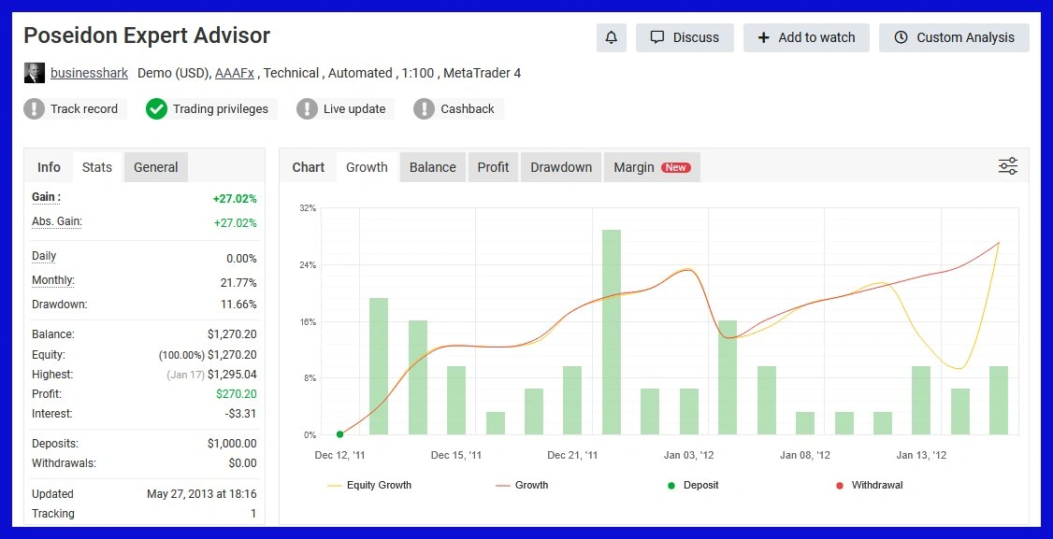Click the Cashback warning icon
Viewport: 1053px width, 539px height.
(425, 109)
